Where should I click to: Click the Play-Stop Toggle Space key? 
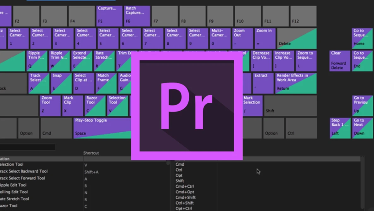(x=103, y=128)
